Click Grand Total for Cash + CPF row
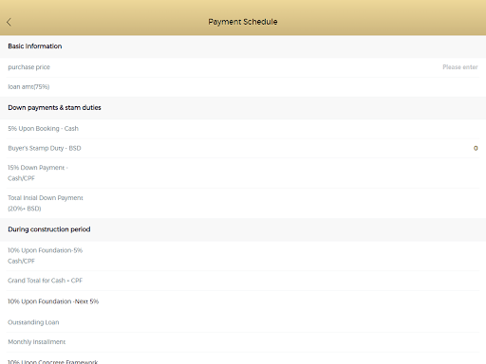Image resolution: width=486 pixels, height=364 pixels. coord(243,281)
